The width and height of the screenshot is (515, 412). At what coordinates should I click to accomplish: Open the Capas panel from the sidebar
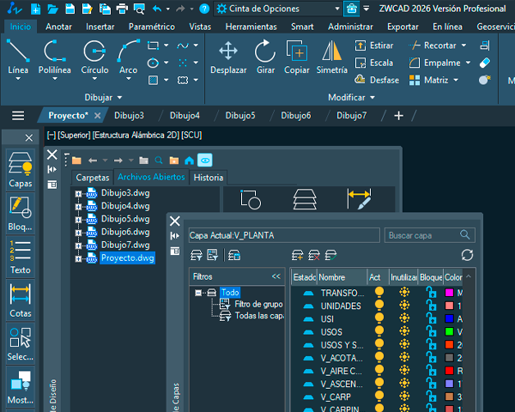point(20,169)
